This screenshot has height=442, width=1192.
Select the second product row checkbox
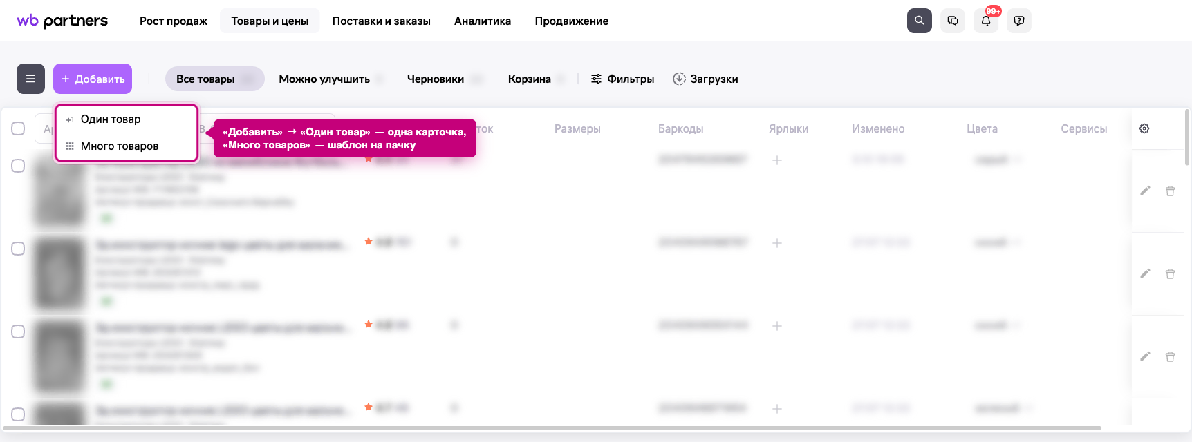[18, 249]
